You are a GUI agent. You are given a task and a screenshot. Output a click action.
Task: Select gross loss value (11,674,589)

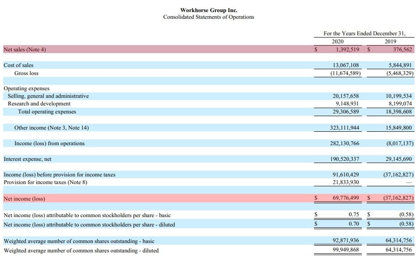pyautogui.click(x=345, y=73)
